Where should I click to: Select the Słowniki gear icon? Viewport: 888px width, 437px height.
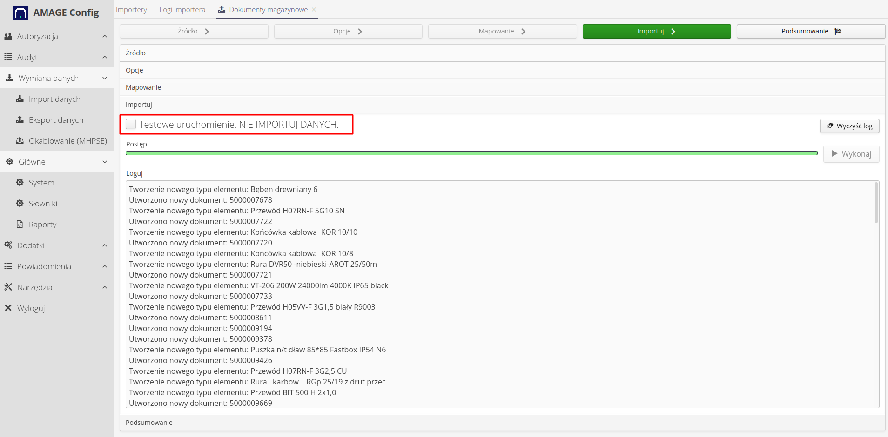click(20, 203)
